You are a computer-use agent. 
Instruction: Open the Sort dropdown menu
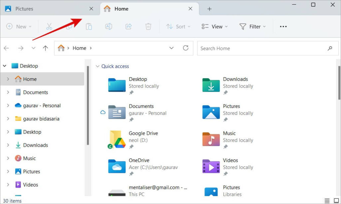coord(178,27)
